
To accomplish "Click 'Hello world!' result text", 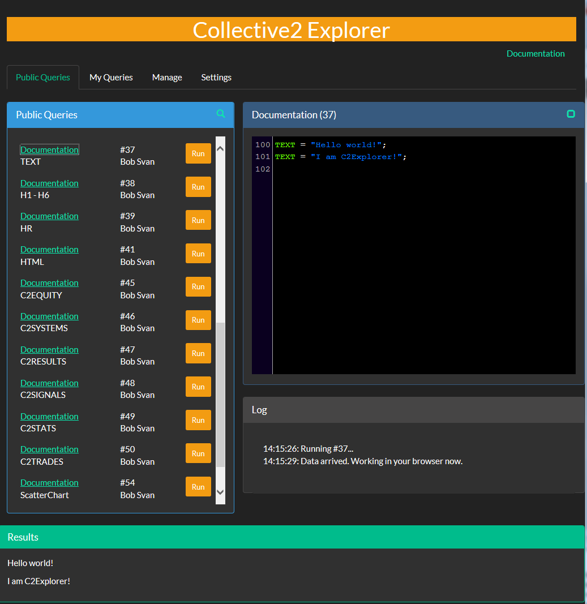I will pyautogui.click(x=31, y=563).
